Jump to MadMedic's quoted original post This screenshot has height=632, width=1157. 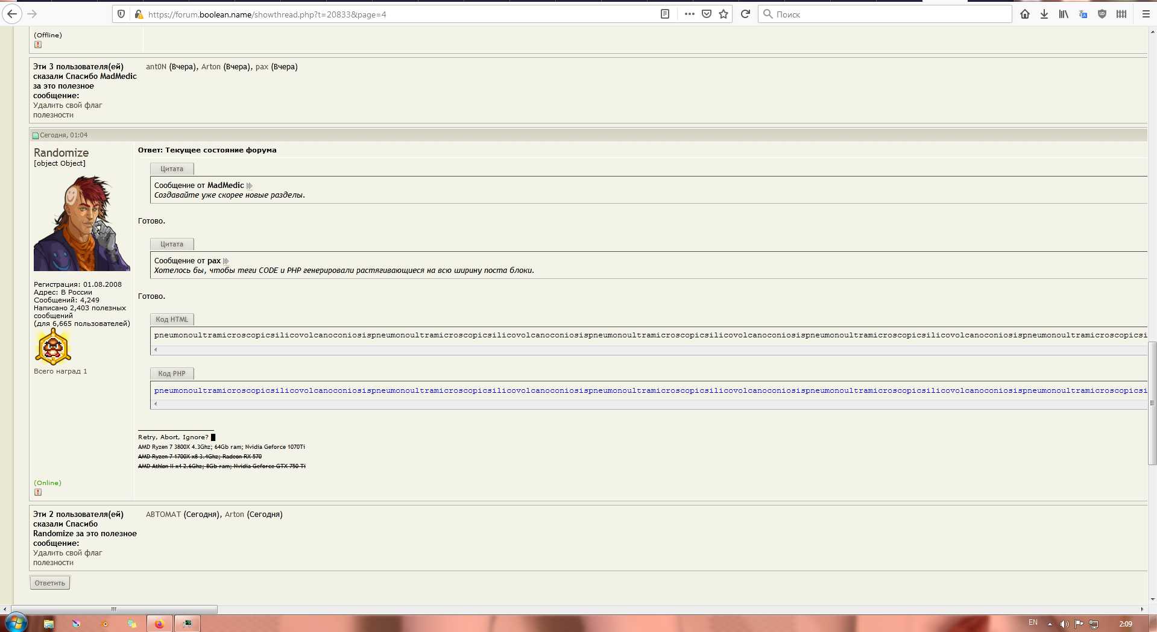(250, 186)
